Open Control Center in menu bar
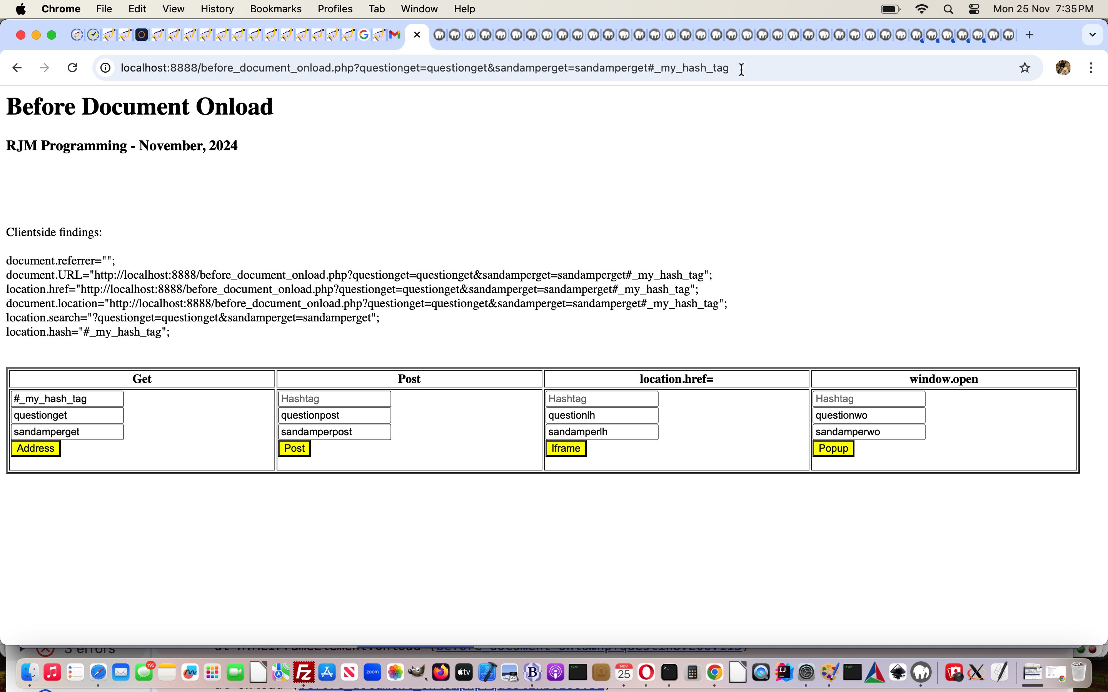1108x692 pixels. pyautogui.click(x=974, y=9)
